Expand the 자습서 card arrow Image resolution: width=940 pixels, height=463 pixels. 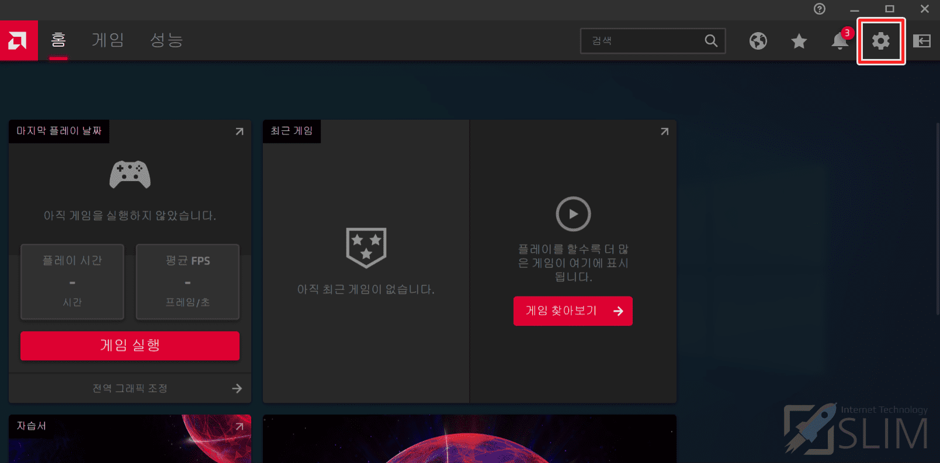pyautogui.click(x=240, y=427)
